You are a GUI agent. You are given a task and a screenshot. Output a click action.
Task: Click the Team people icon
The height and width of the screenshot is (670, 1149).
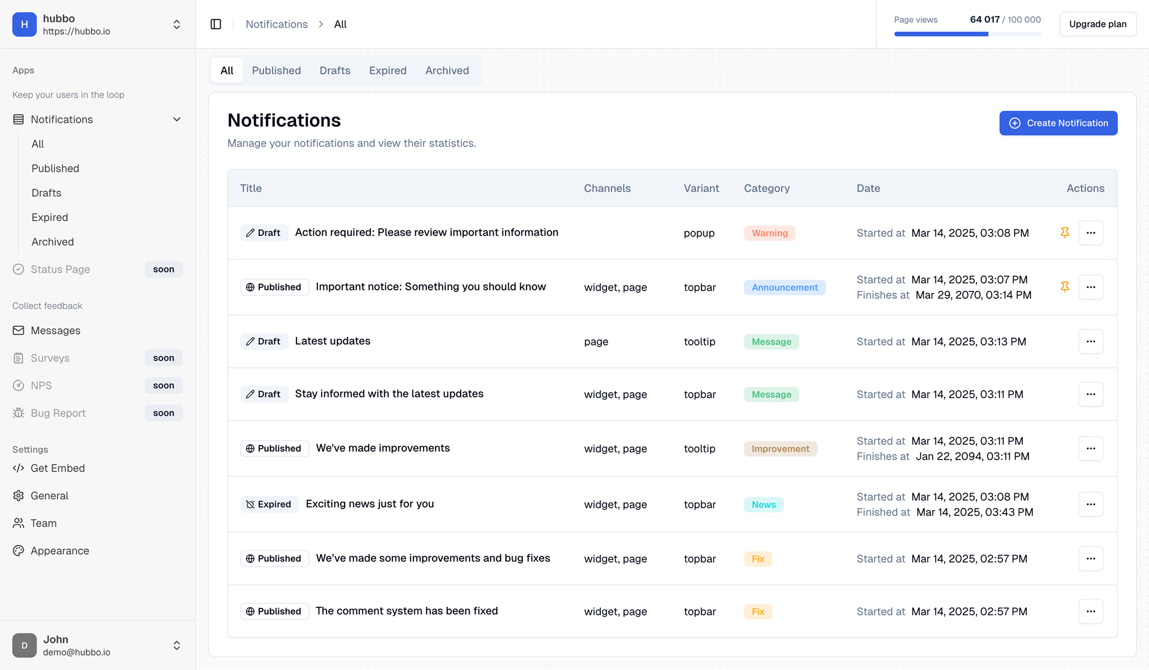coord(18,523)
